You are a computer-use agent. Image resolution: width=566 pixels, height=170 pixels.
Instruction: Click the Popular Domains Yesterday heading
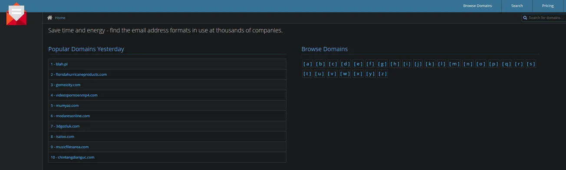tap(86, 49)
